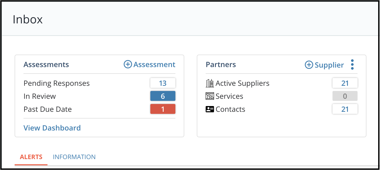
Task: Select the ALERTS tab
Action: [31, 157]
